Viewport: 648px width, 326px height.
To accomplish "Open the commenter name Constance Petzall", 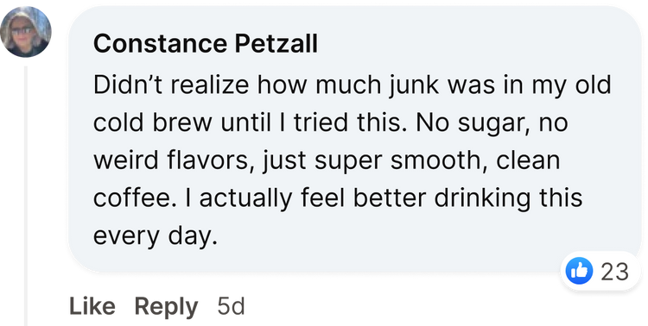I will [x=206, y=44].
